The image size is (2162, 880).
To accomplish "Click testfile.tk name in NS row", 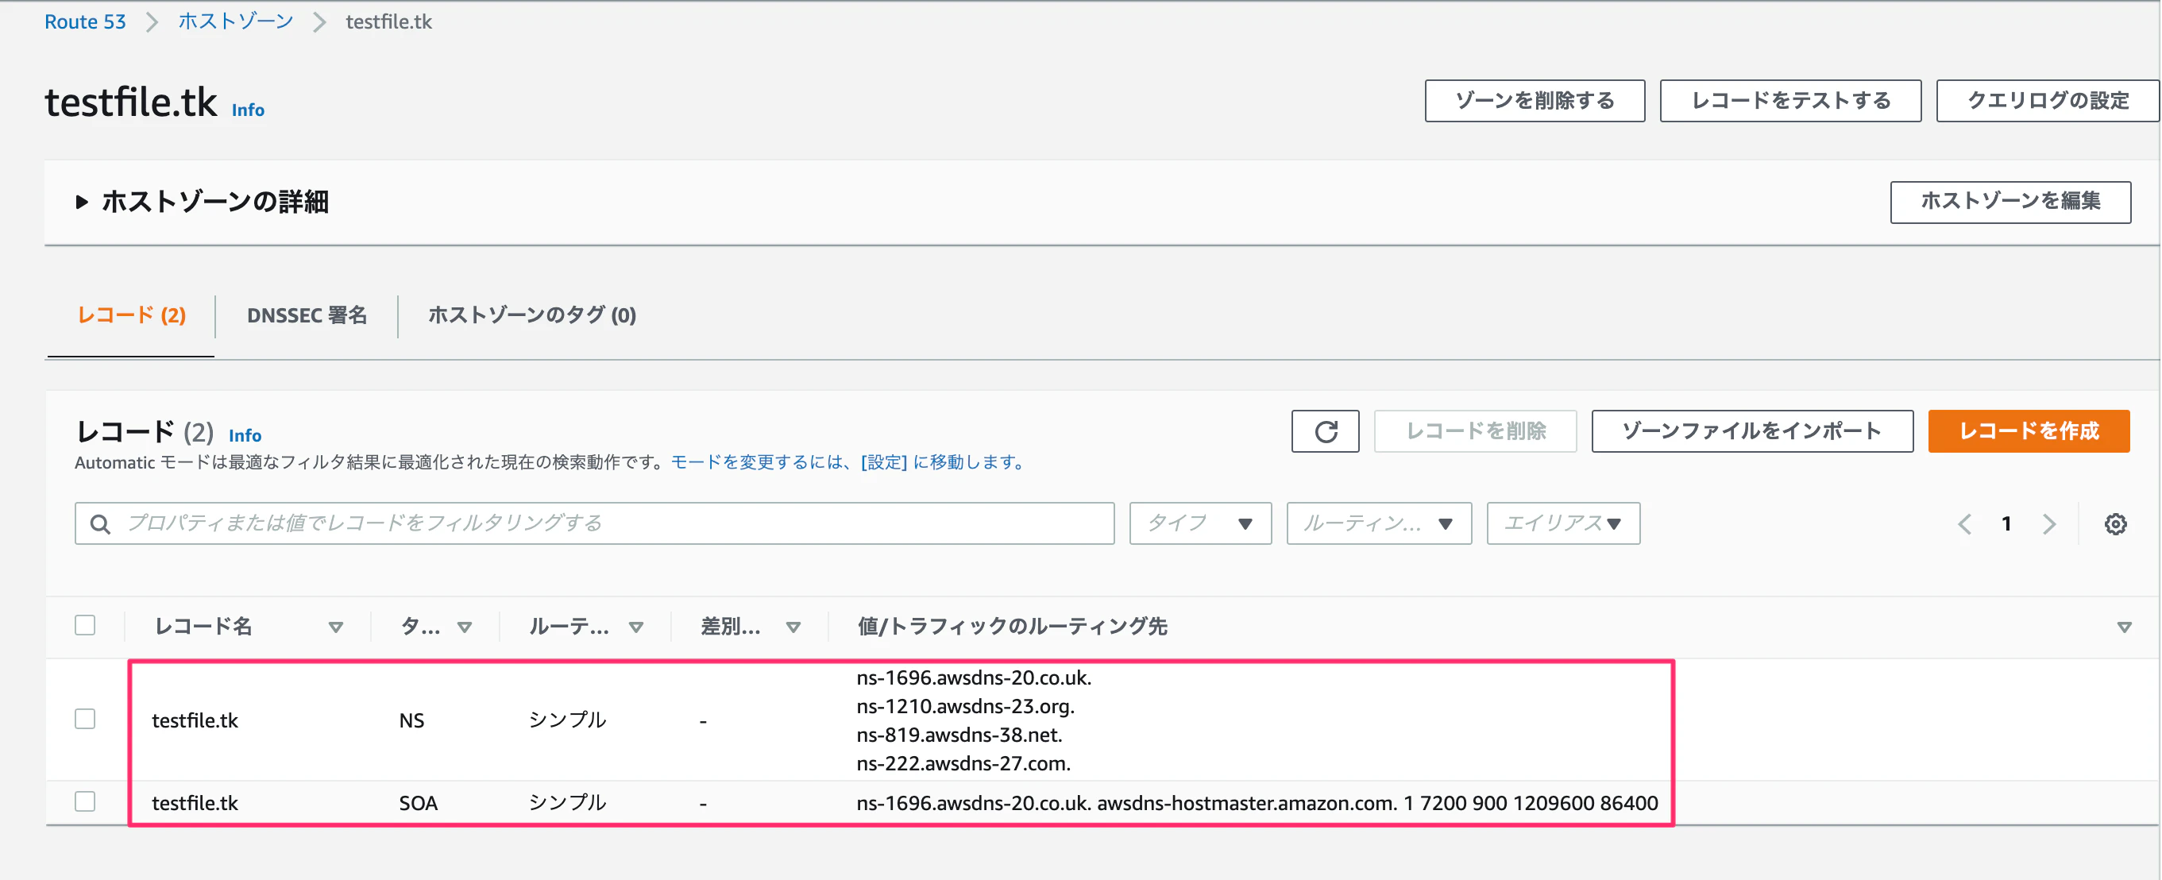I will [x=195, y=720].
